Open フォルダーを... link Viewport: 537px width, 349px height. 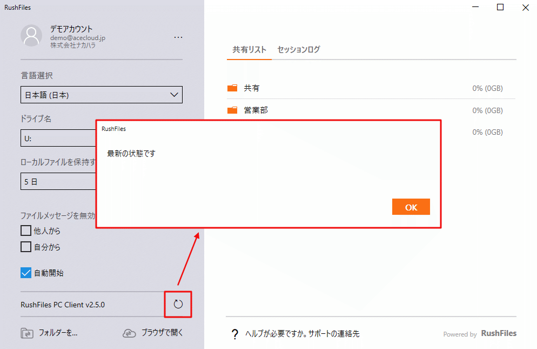(x=58, y=333)
